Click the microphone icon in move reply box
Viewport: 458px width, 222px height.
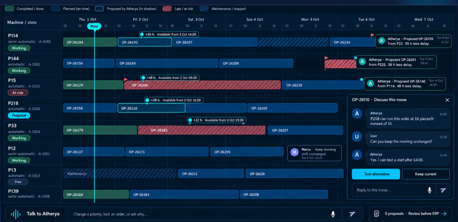[429, 190]
